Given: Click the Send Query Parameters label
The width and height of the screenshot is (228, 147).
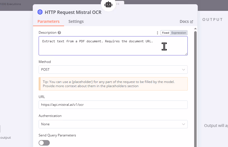Looking at the screenshot, I should tap(57, 135).
